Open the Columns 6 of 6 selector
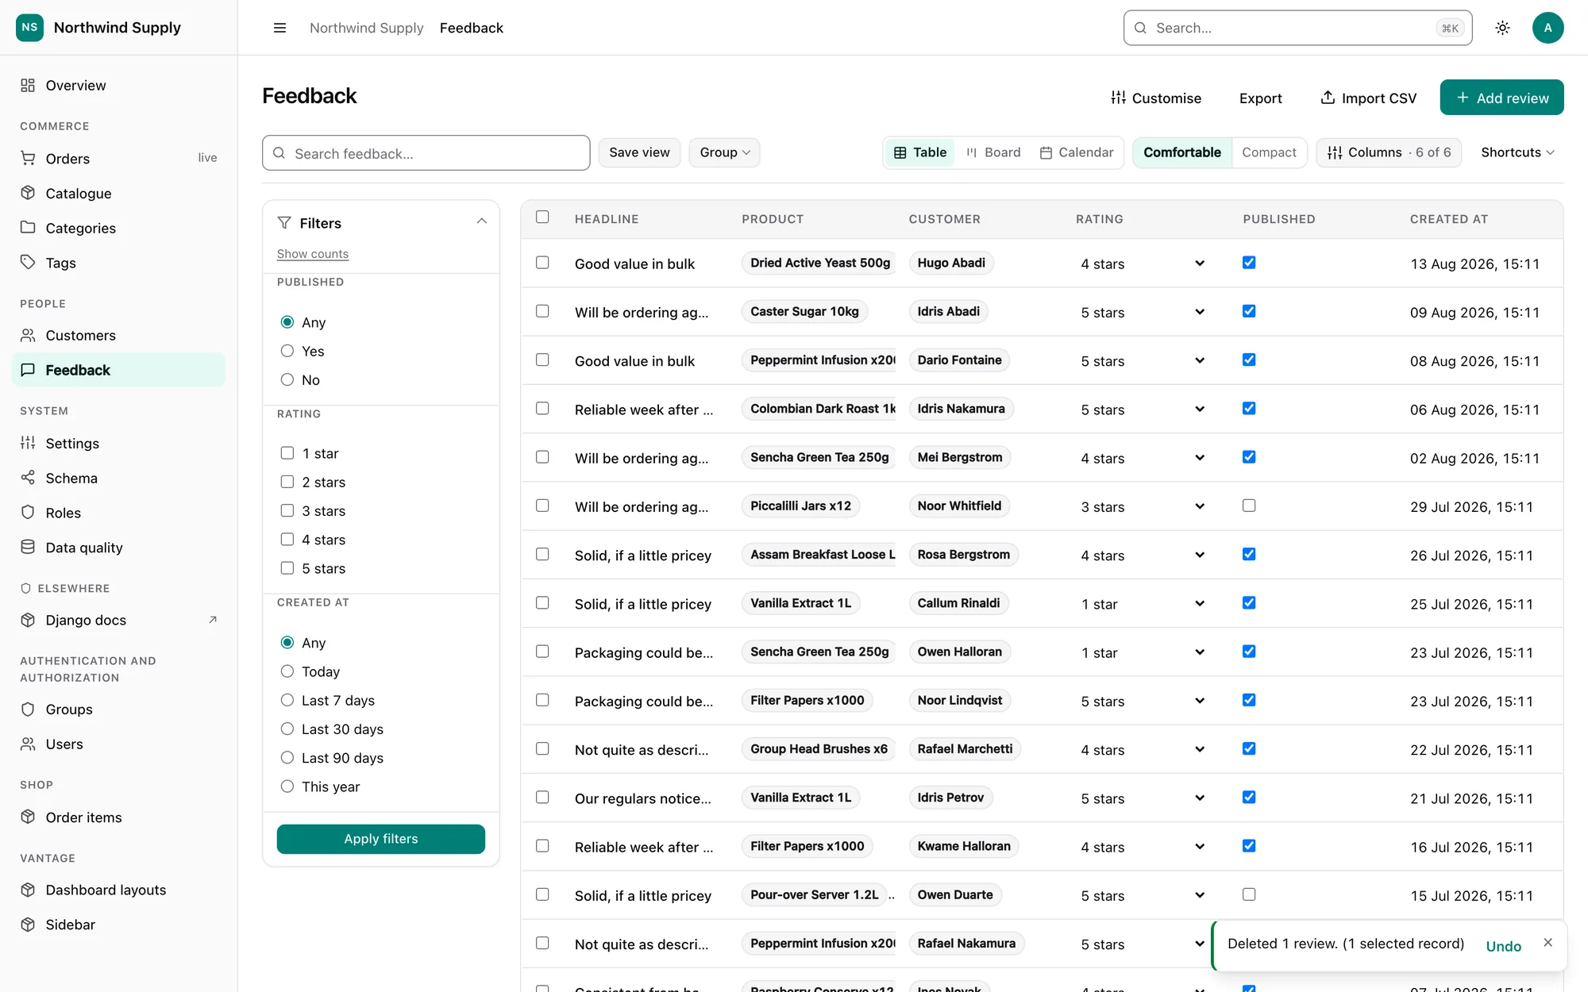 (1389, 152)
